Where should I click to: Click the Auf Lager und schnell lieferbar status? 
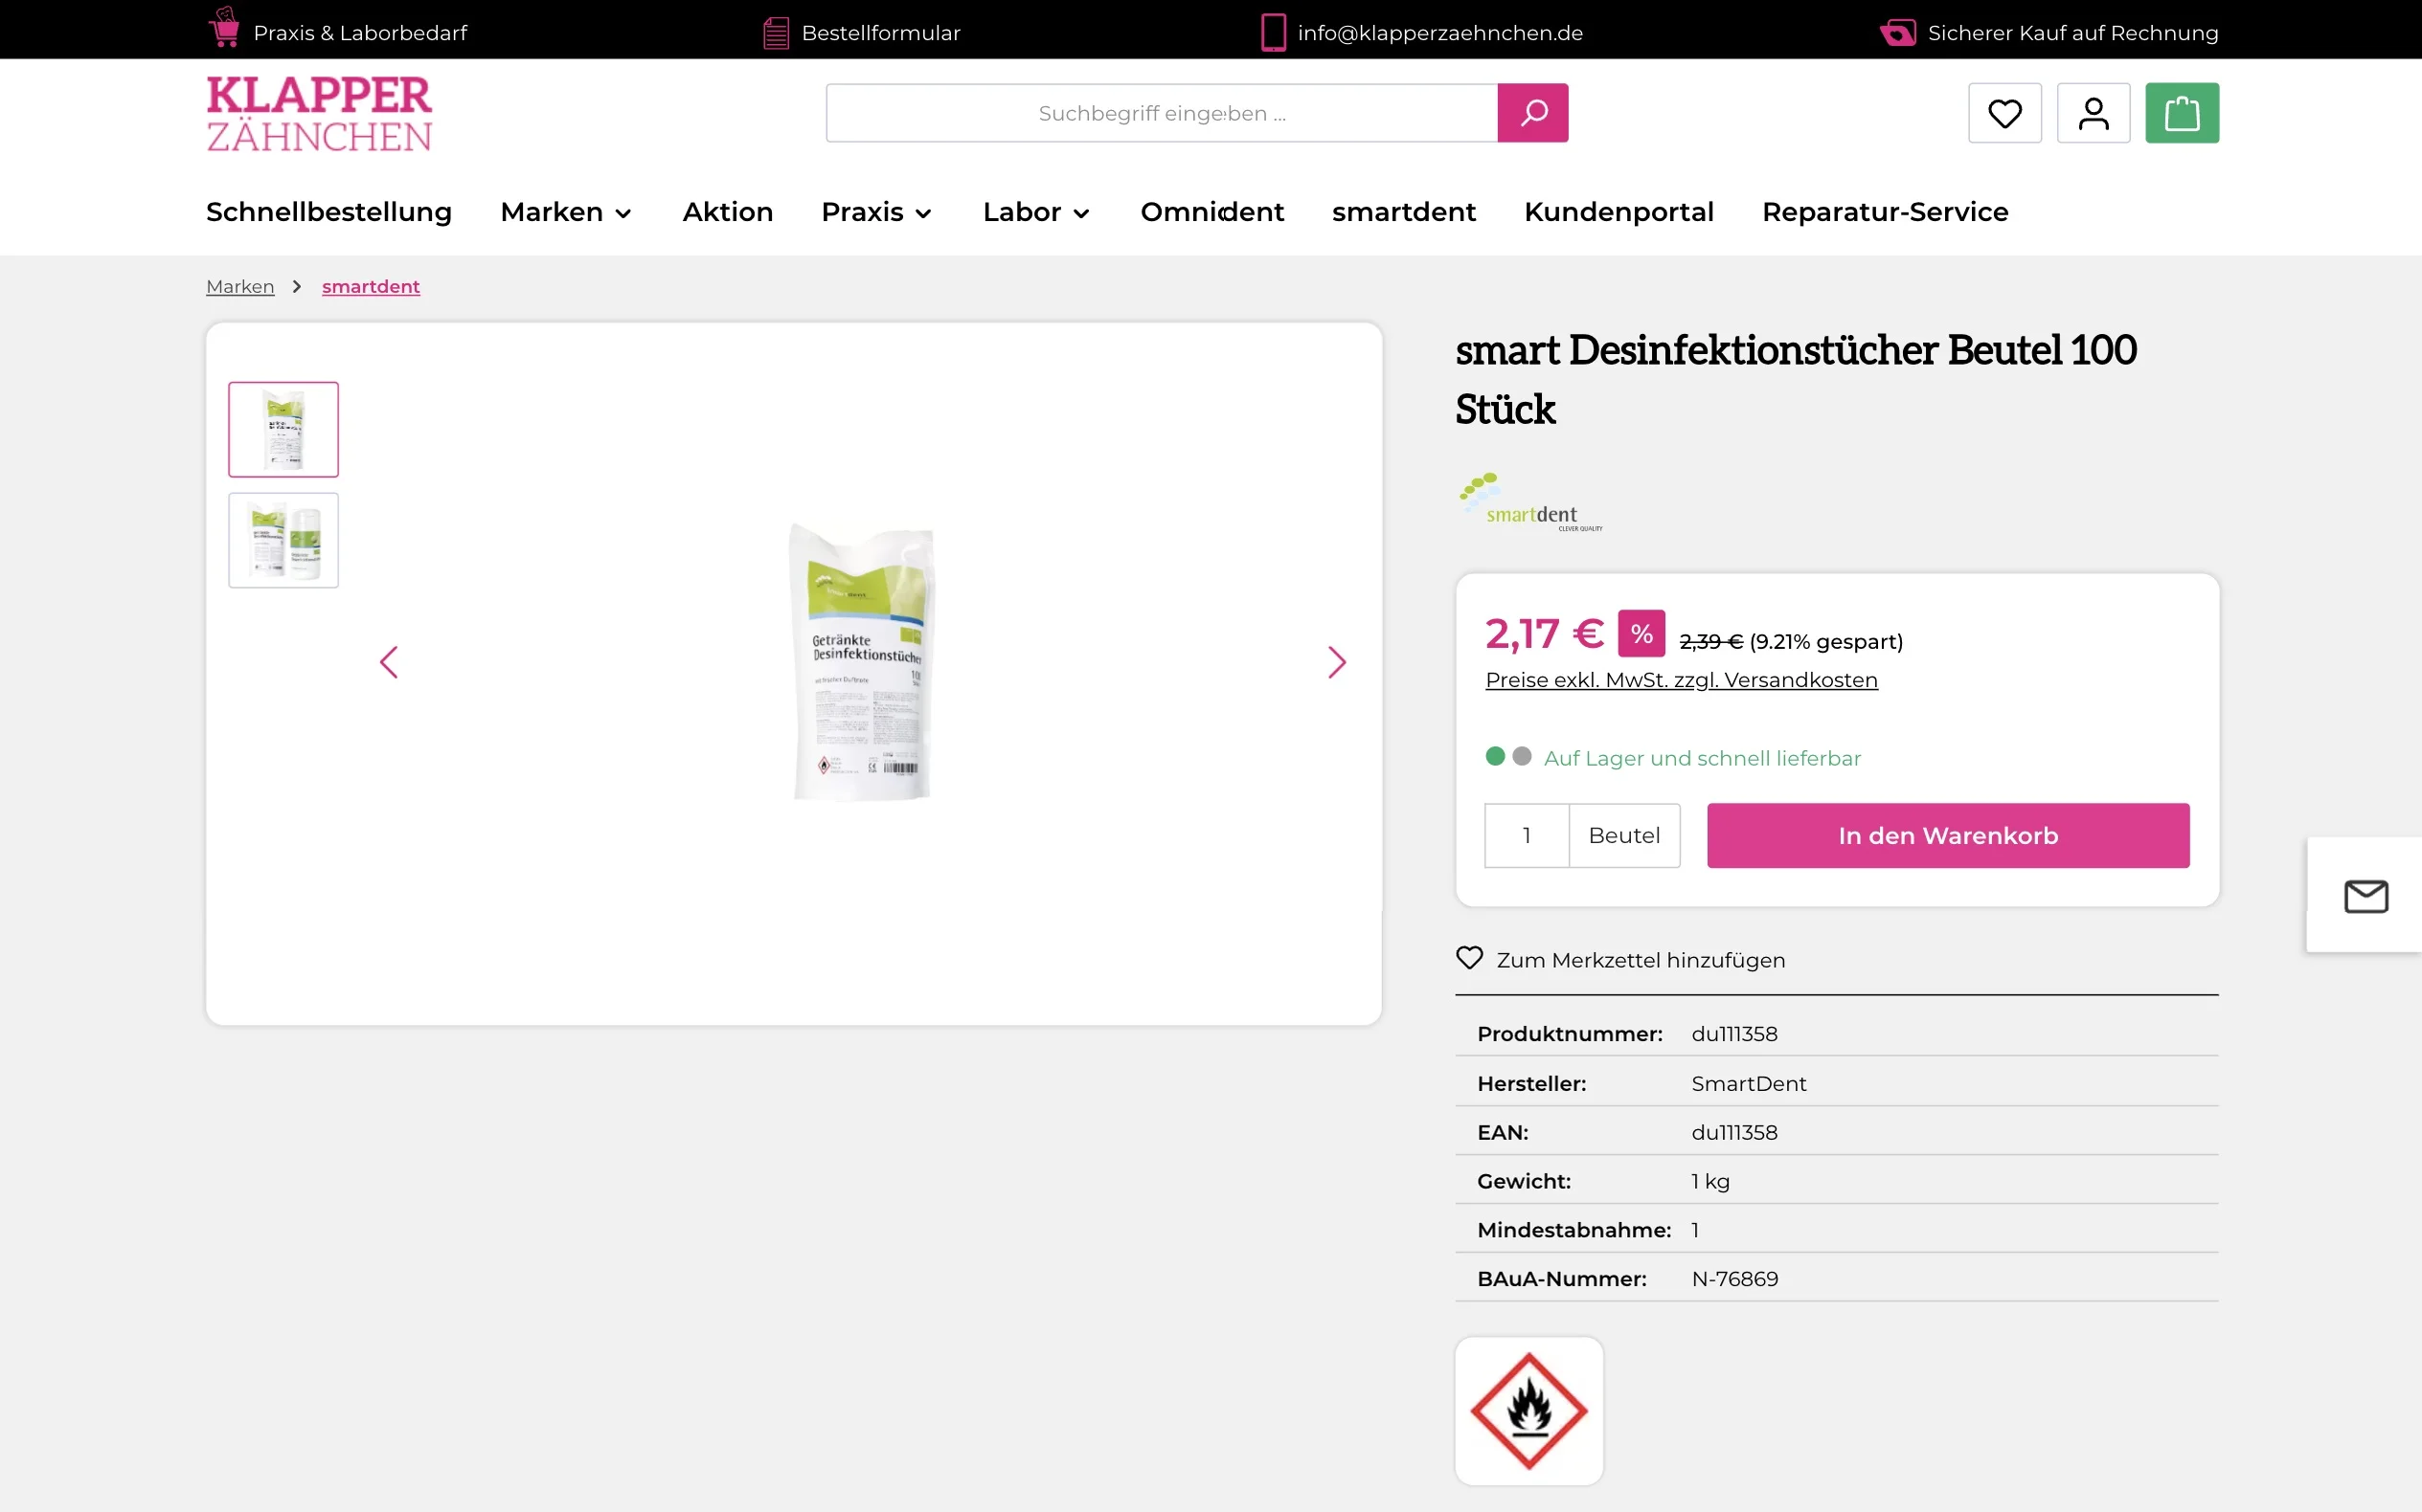pos(1702,758)
